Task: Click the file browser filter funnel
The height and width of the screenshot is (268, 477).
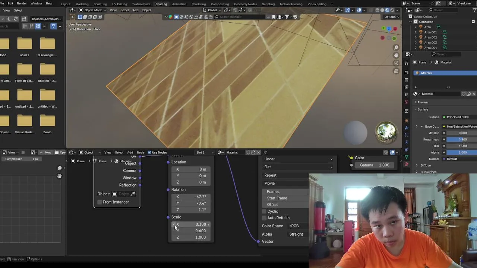Action: (53, 26)
